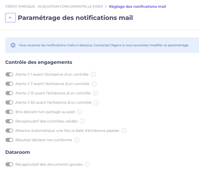Show info for Alerte J-15 alert
The width and height of the screenshot is (199, 175).
(x=95, y=93)
